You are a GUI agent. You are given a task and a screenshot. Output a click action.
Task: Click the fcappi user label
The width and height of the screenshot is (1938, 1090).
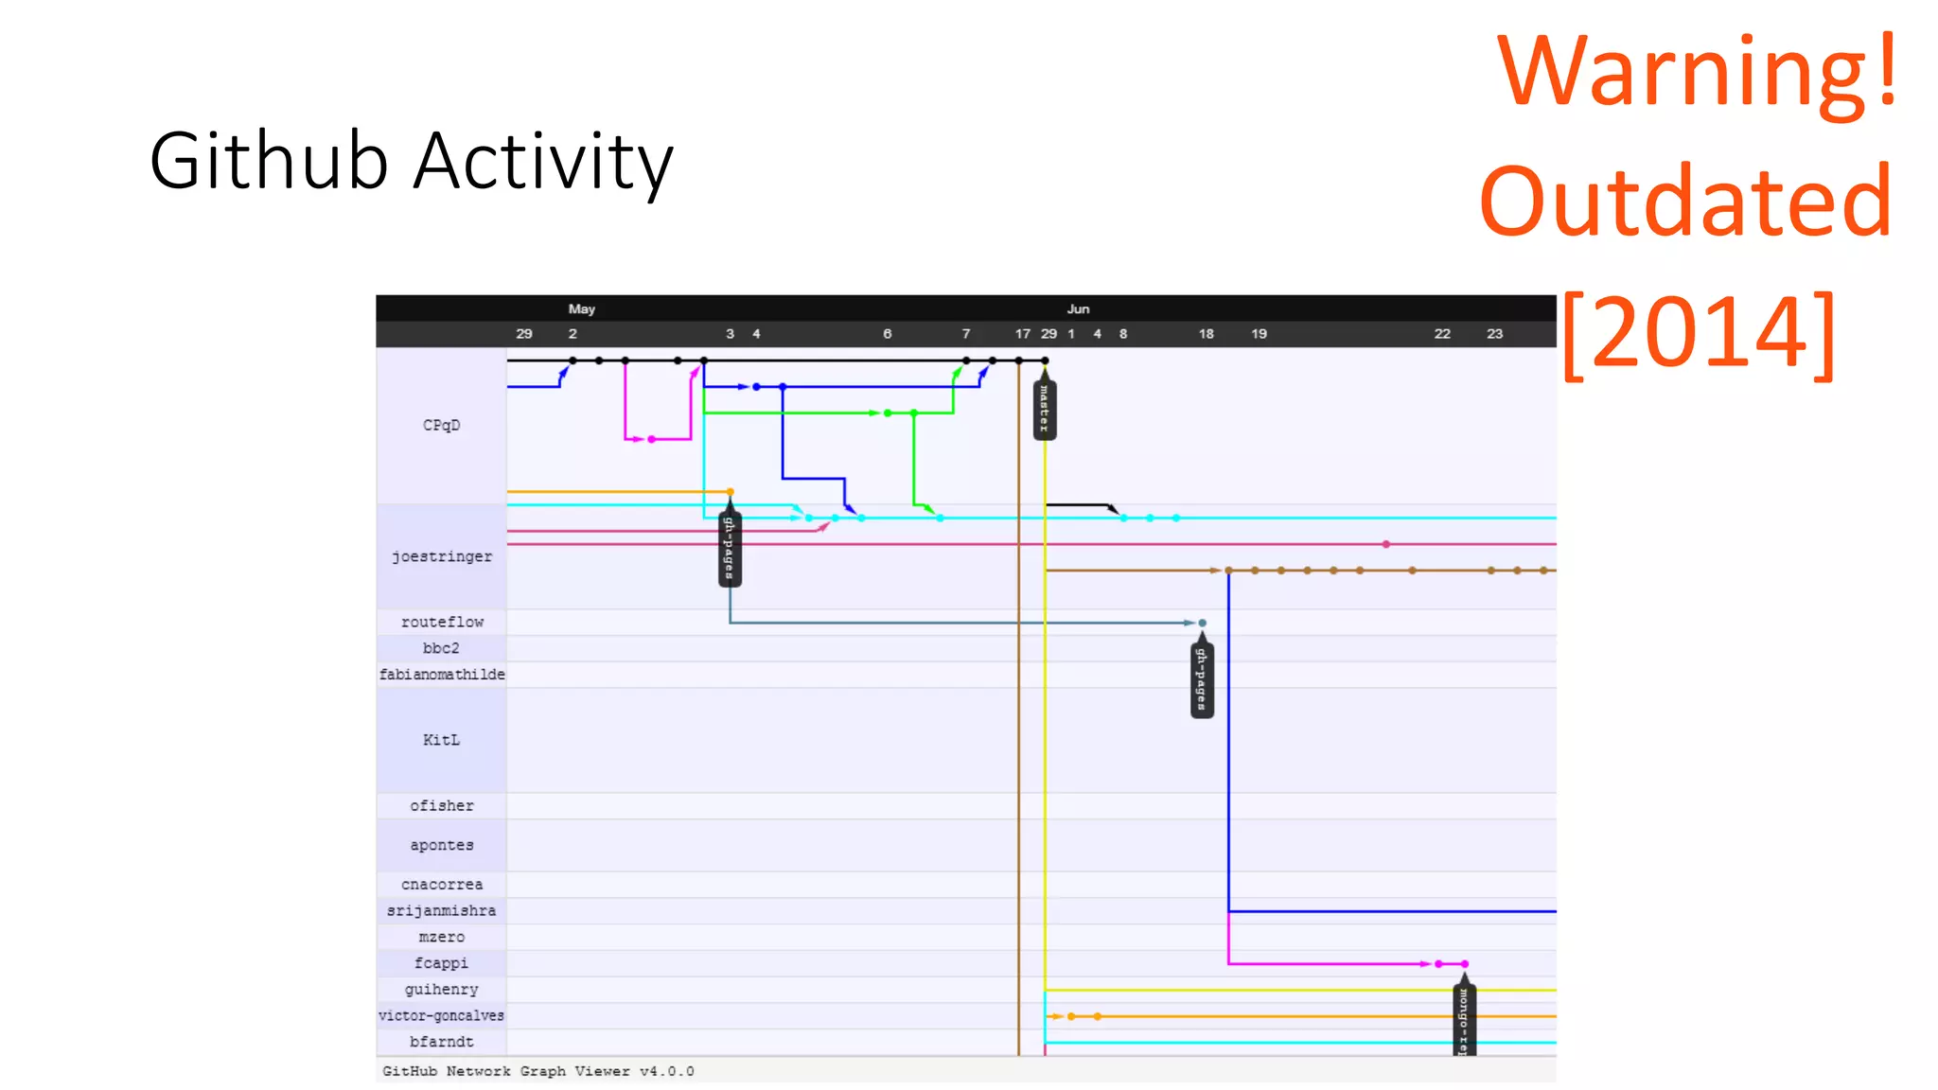tap(441, 963)
